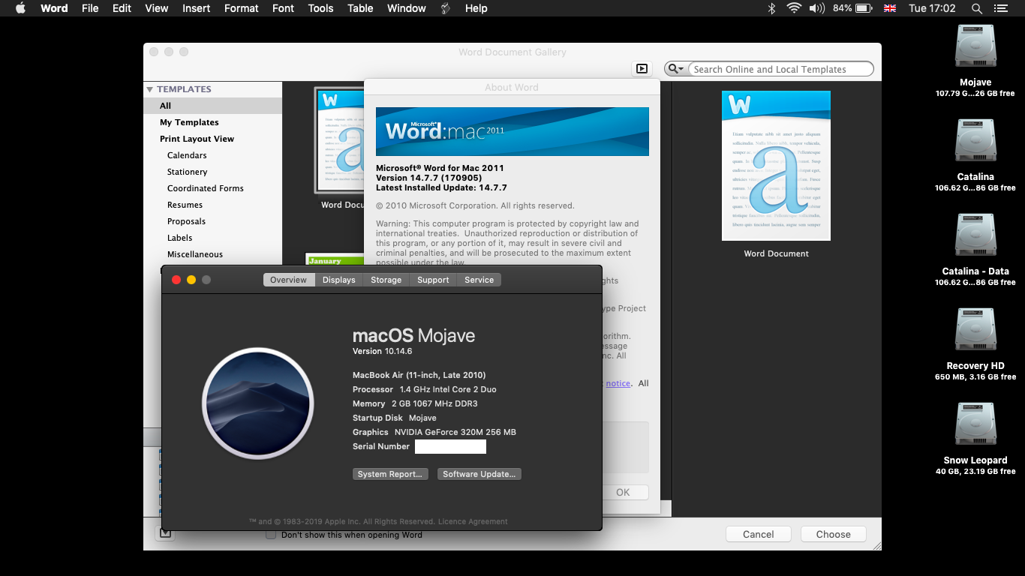Select the Catalina - Data drive icon
Screen dimensions: 1025x576
(x=975, y=235)
